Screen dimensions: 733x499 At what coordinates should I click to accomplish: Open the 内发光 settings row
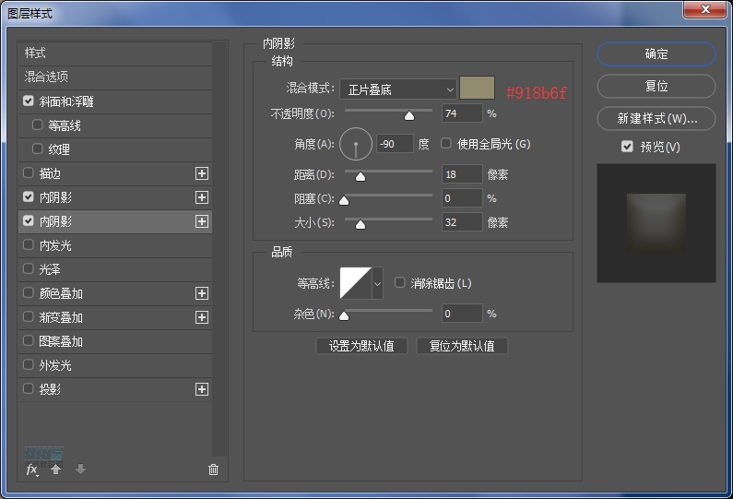pos(115,245)
